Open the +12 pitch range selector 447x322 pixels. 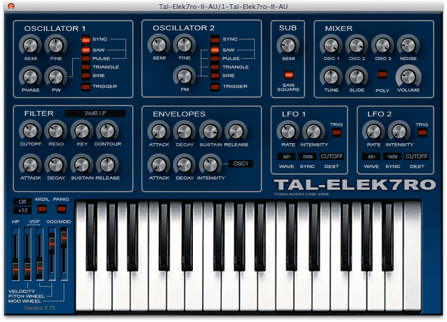(x=22, y=210)
